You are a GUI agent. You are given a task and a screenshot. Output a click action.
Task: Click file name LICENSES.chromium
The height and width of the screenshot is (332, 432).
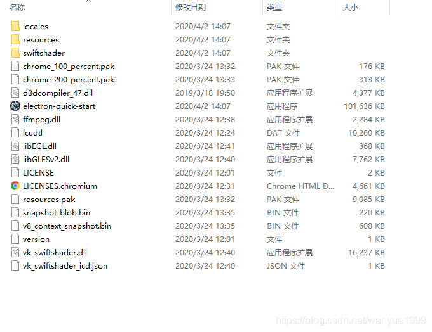[x=60, y=186]
